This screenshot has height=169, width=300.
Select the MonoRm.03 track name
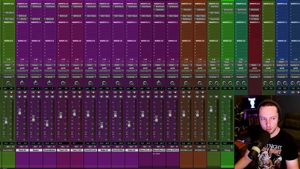click(x=159, y=150)
